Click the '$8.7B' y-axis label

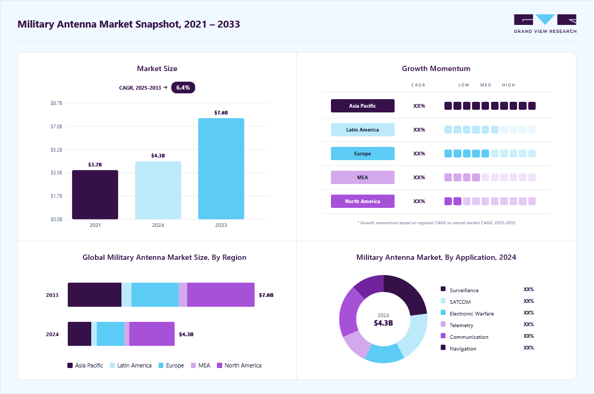pyautogui.click(x=56, y=103)
